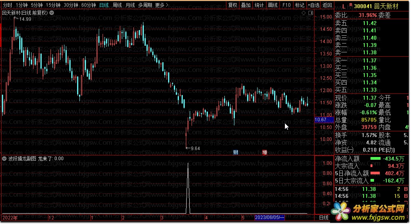Click the first 14:56 trade tick row
Screen dimensions: 411x224
pos(371,189)
